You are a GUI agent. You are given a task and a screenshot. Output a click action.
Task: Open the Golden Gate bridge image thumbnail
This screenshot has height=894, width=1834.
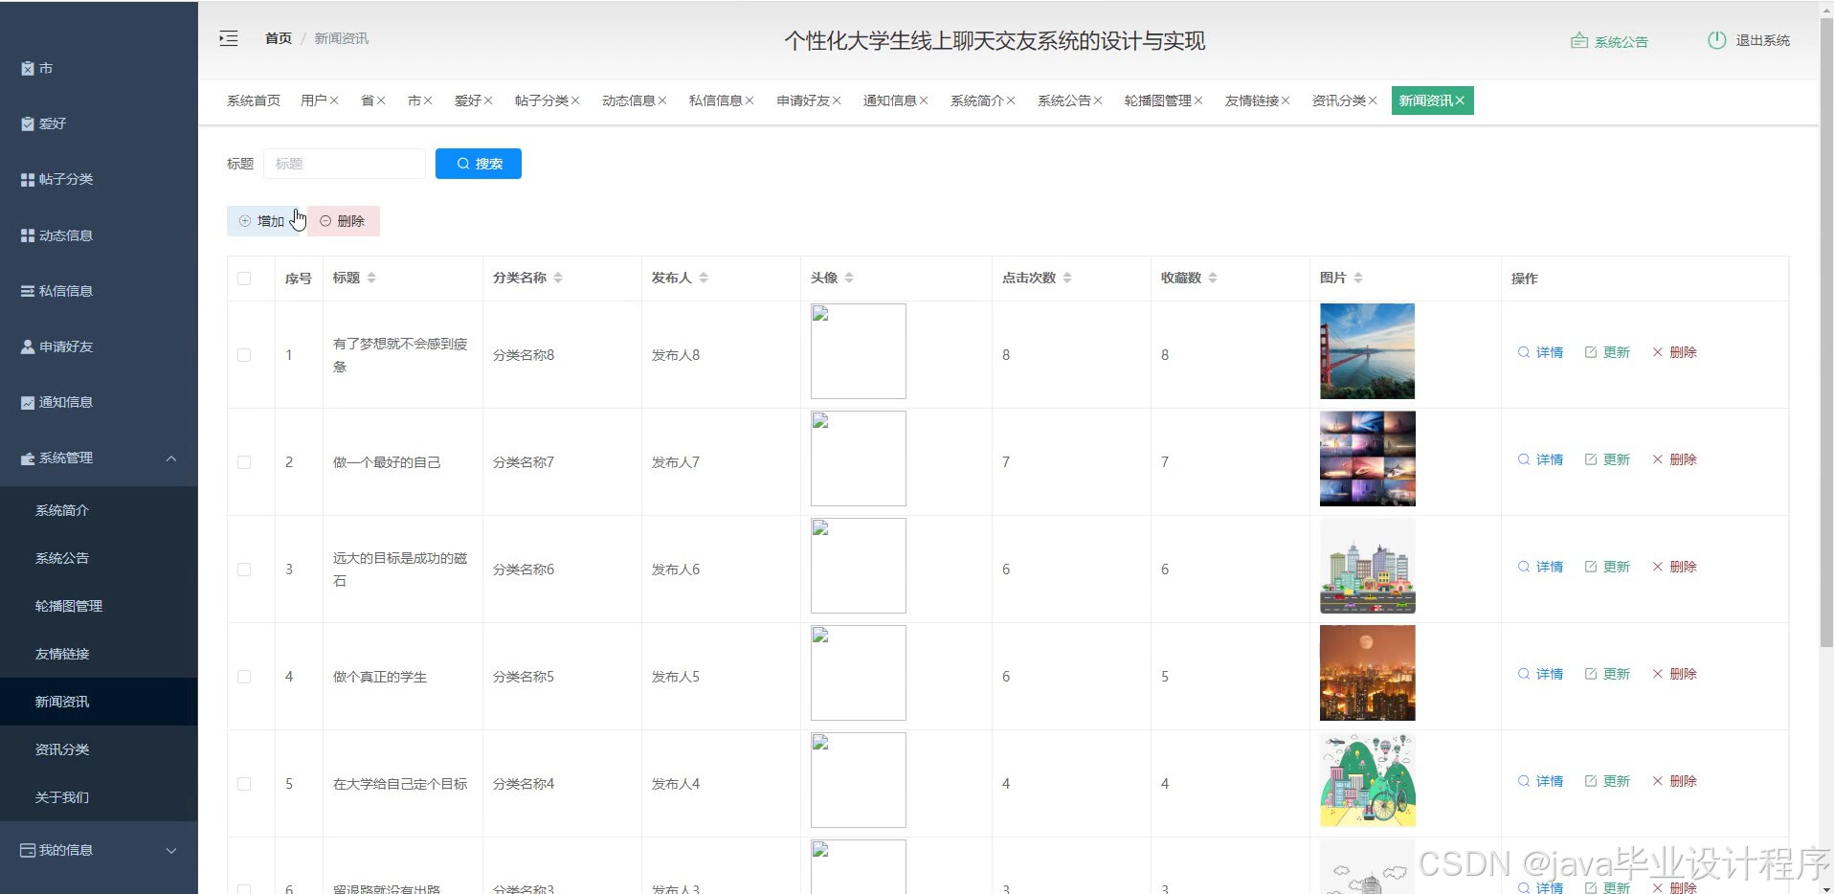click(x=1367, y=351)
